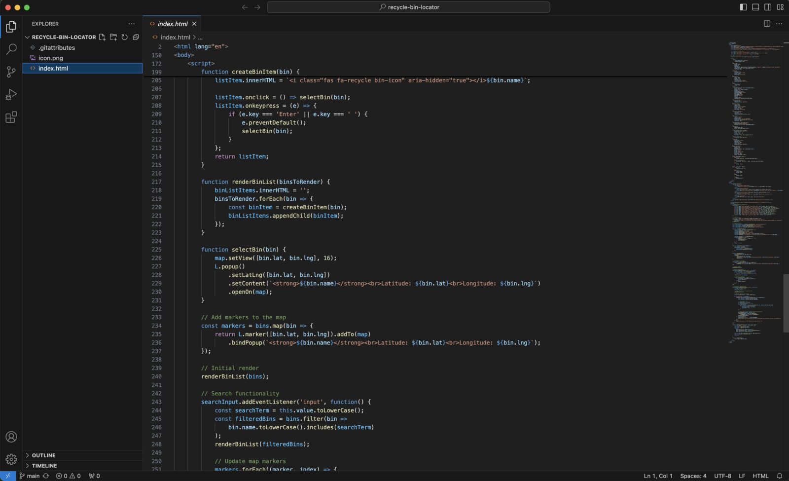Switch to the index.html editor tab

[172, 24]
